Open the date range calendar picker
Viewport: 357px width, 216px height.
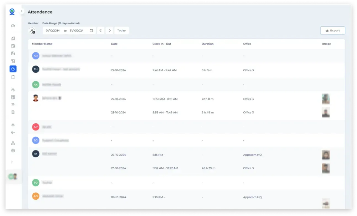tap(91, 31)
